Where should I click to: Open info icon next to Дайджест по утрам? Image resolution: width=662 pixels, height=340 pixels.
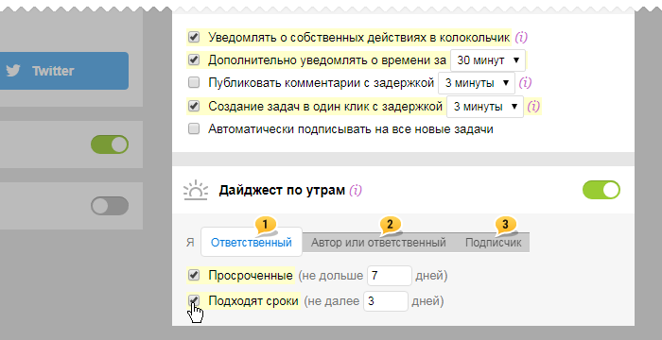click(x=356, y=190)
